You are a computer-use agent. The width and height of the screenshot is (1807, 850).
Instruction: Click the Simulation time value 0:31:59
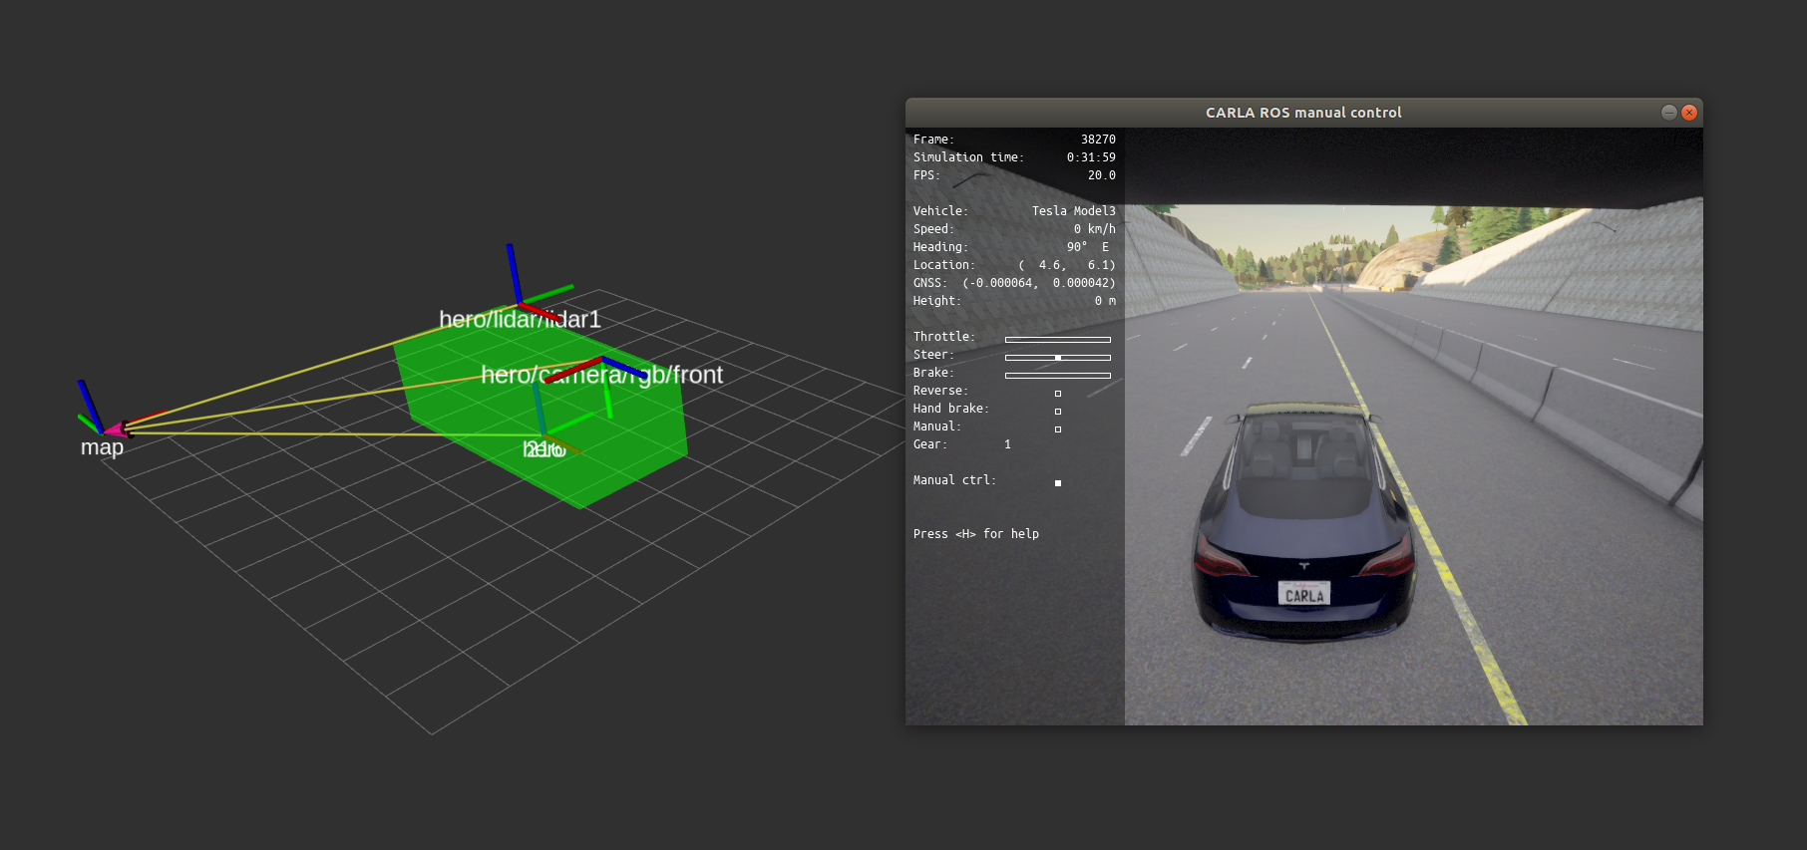[x=1091, y=157]
